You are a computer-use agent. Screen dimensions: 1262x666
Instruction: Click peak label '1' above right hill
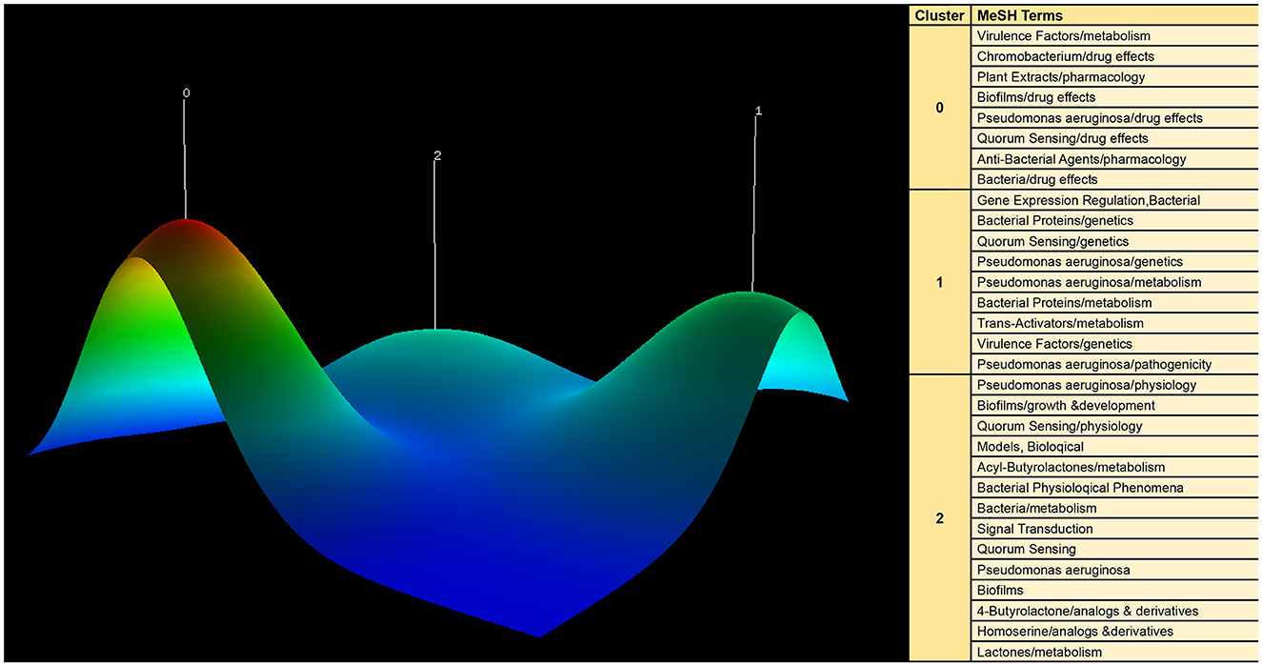(758, 111)
